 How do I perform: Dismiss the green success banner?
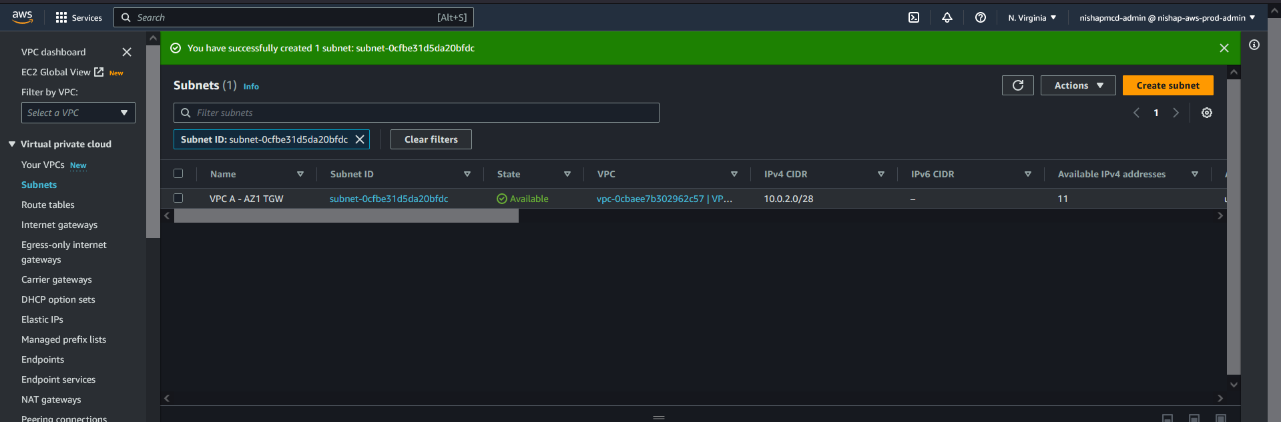pyautogui.click(x=1224, y=48)
